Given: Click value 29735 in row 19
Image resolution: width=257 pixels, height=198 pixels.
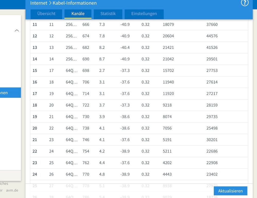Looking at the screenshot, I should pos(212,116).
